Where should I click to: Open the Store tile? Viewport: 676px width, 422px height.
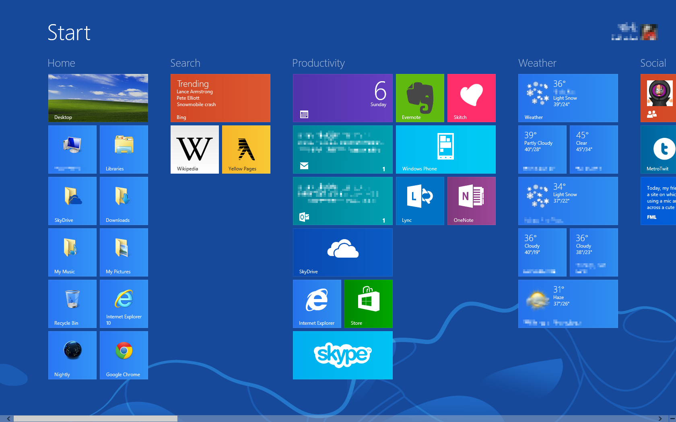369,304
